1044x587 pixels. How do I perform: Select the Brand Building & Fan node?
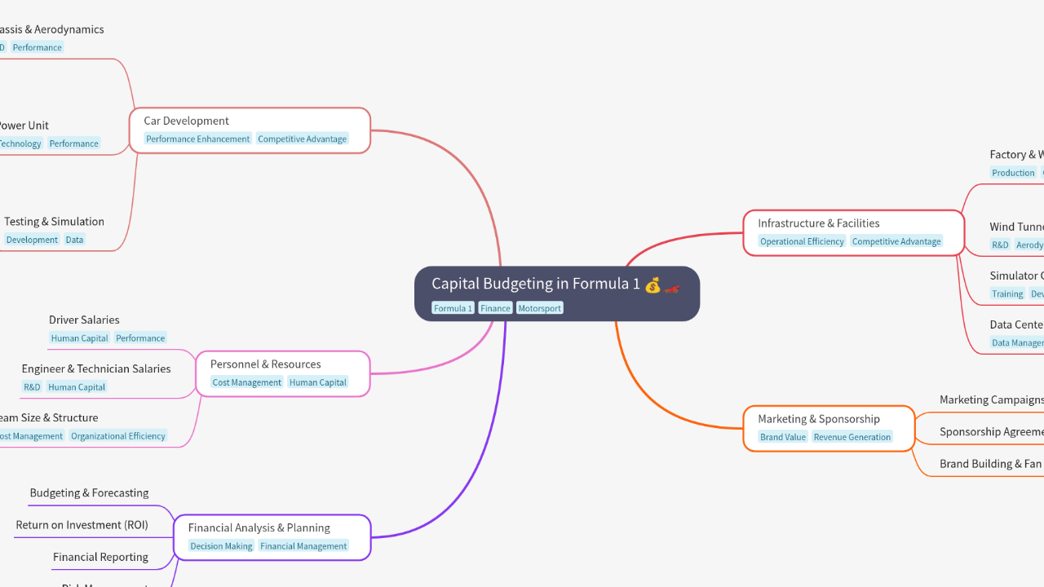click(x=992, y=464)
